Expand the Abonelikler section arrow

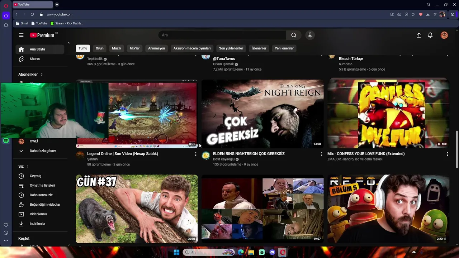tap(42, 75)
